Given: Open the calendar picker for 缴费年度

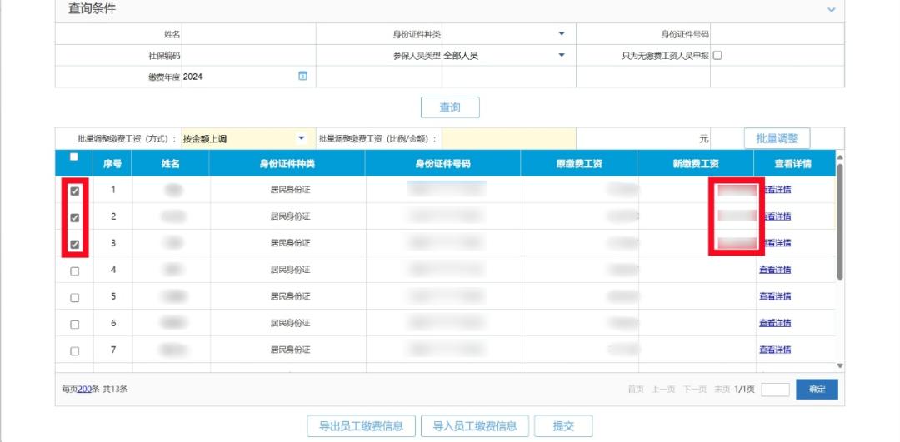Looking at the screenshot, I should 302,77.
